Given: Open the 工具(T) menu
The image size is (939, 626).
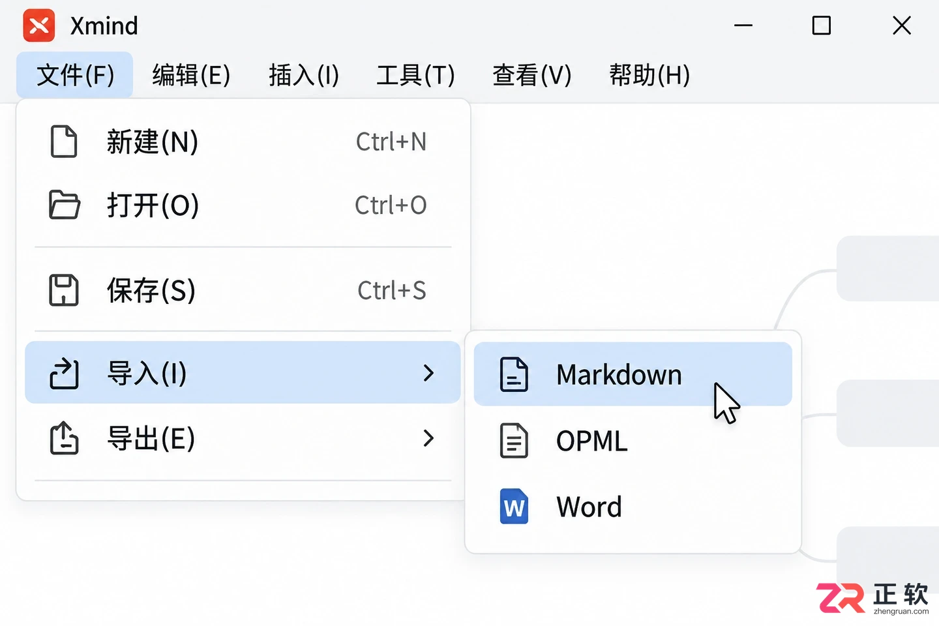Looking at the screenshot, I should tap(415, 75).
